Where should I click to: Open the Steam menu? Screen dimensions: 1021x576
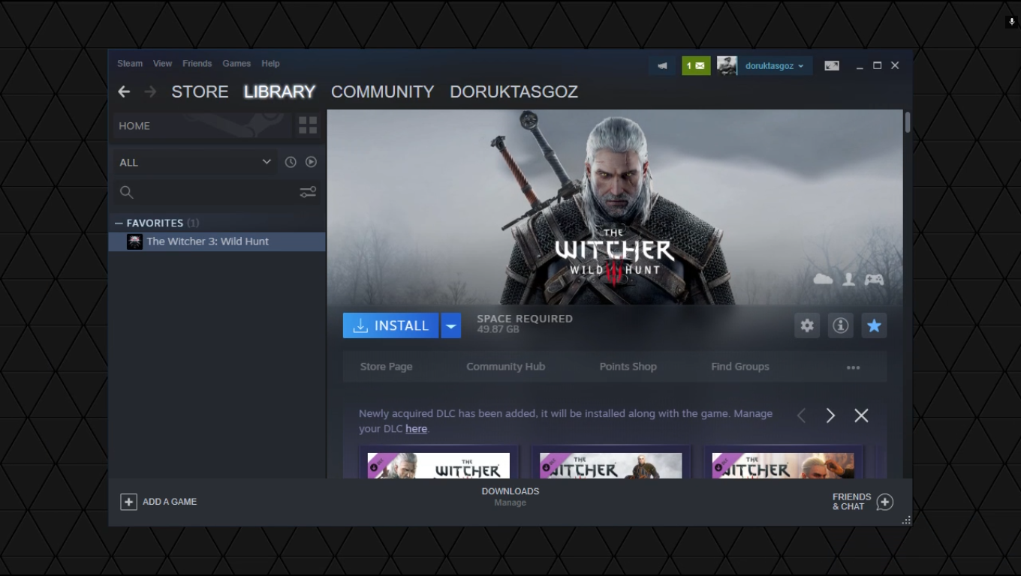130,64
